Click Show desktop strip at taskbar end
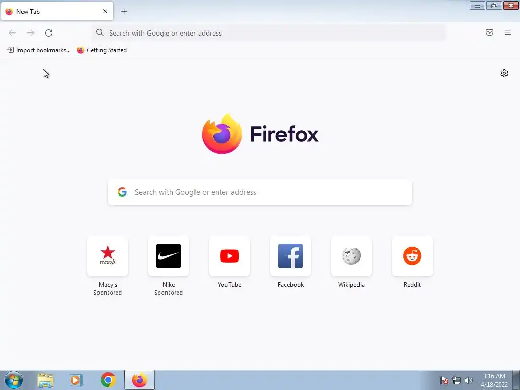 (516, 380)
